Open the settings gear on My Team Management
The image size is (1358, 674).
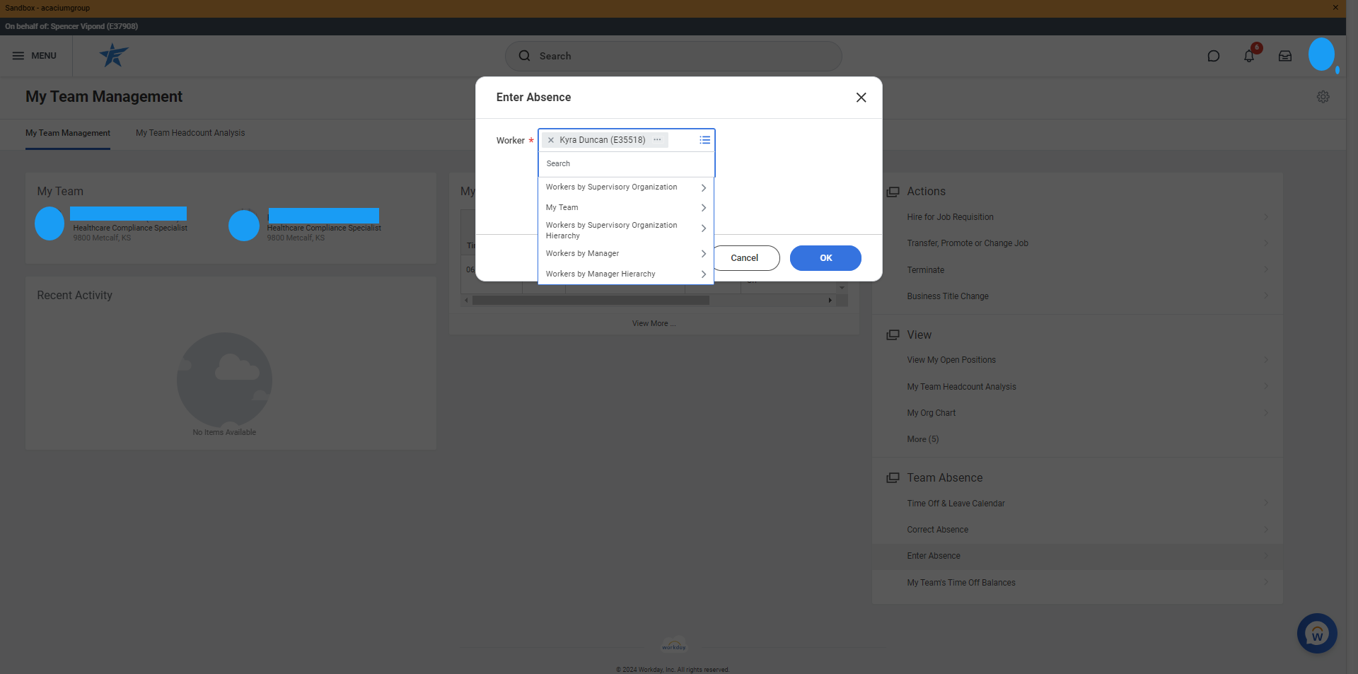click(x=1323, y=97)
